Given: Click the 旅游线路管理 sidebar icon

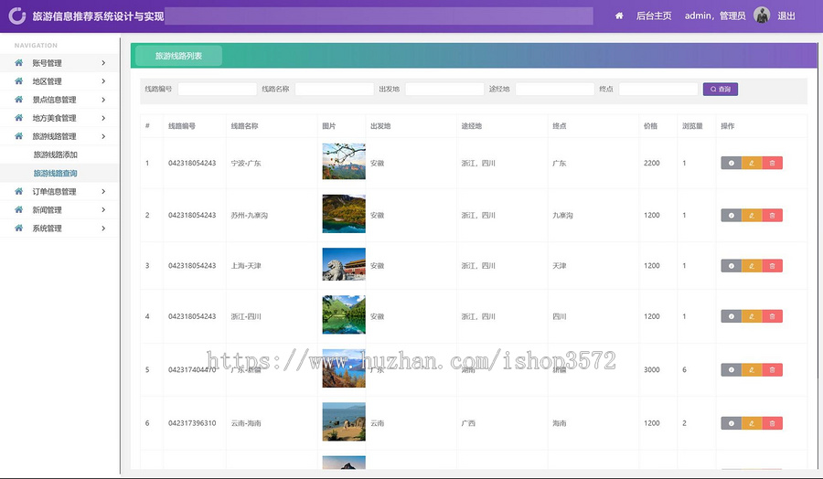Looking at the screenshot, I should (19, 136).
